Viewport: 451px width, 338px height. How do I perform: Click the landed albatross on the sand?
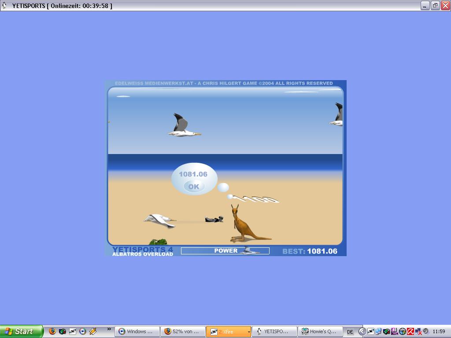pos(160,221)
